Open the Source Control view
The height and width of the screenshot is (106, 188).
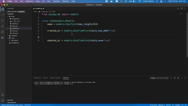3,20
